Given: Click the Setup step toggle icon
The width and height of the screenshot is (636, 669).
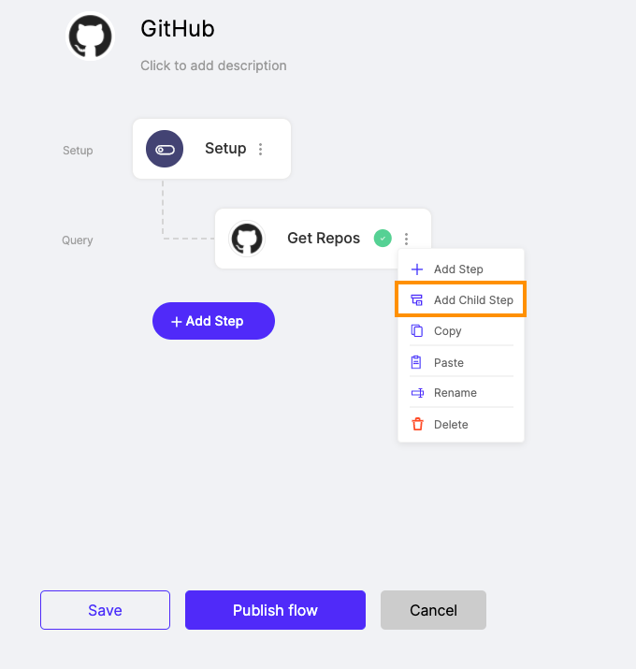Looking at the screenshot, I should point(165,149).
